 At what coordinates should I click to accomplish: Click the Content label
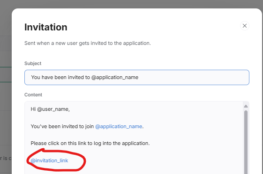33,94
